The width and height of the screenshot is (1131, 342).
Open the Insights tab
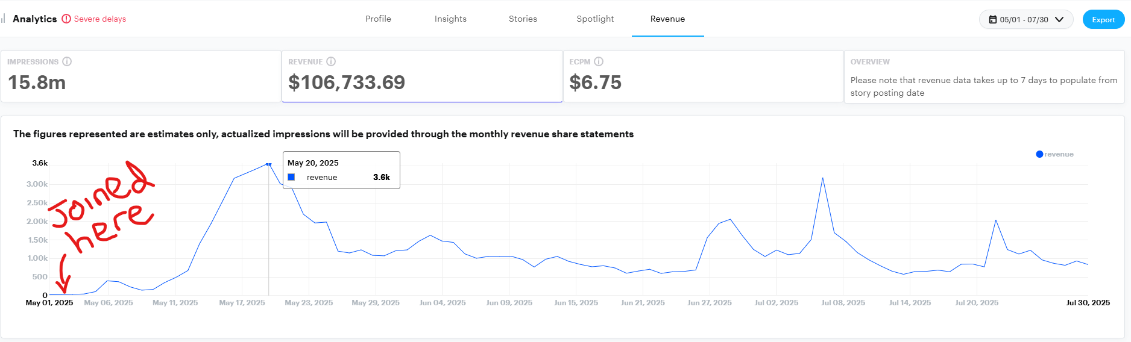pyautogui.click(x=450, y=19)
